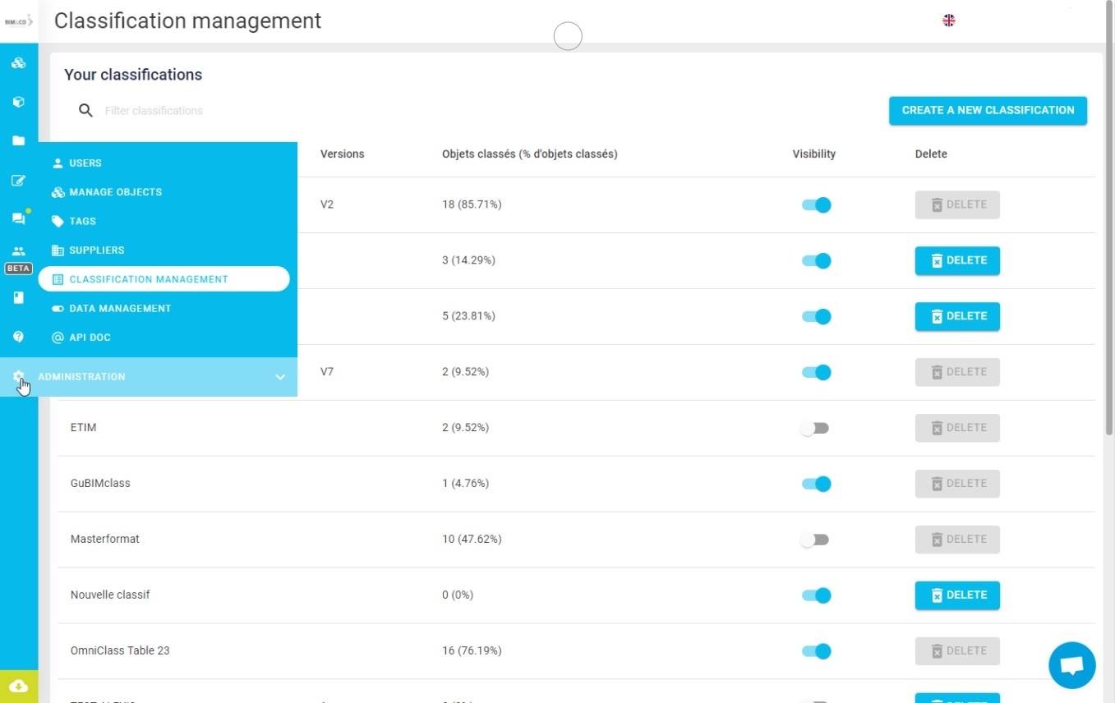Click the green cloud download icon
This screenshot has height=703, width=1115.
[18, 686]
